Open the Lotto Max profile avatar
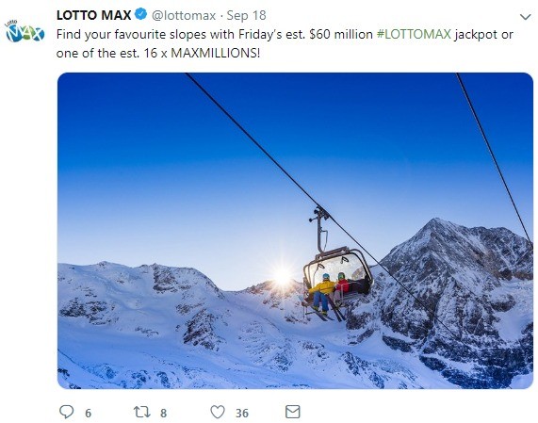 click(24, 31)
